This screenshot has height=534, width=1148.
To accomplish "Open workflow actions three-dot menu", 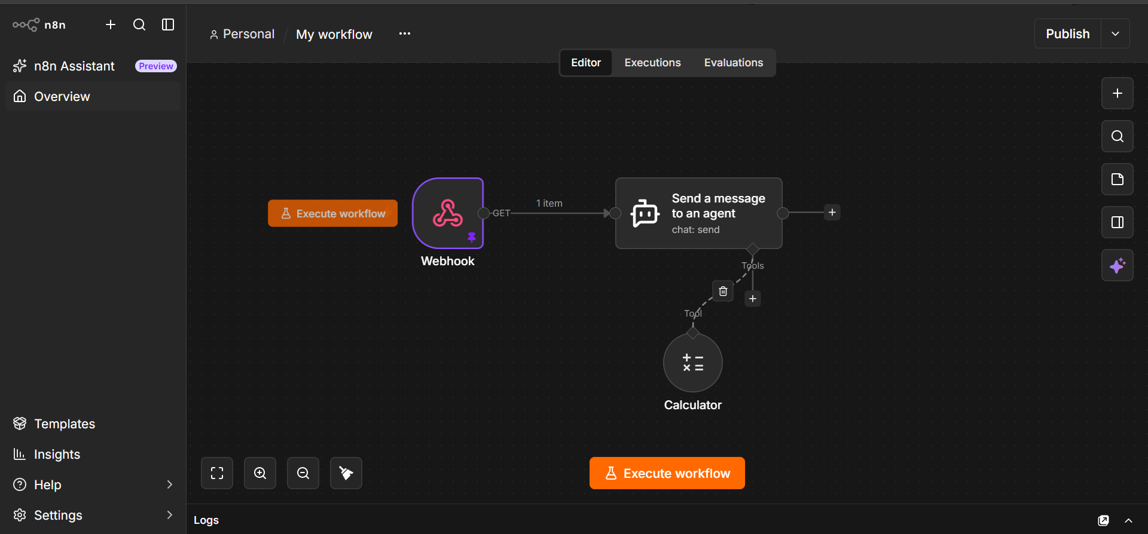I will 405,33.
